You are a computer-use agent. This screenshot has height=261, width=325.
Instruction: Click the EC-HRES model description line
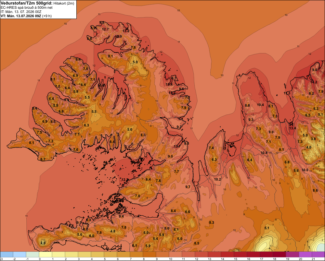(27, 8)
